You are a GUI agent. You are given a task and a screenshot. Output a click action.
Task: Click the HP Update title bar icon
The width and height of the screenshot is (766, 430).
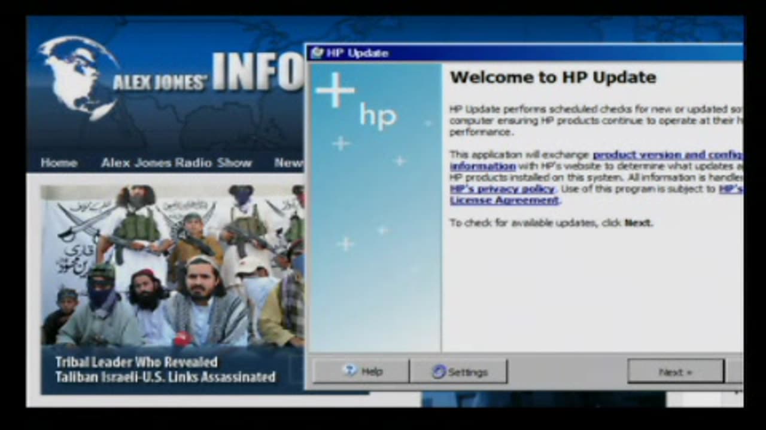[x=317, y=53]
